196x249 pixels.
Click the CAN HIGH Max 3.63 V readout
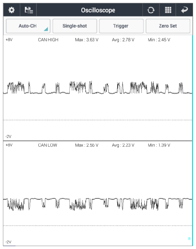click(x=87, y=40)
